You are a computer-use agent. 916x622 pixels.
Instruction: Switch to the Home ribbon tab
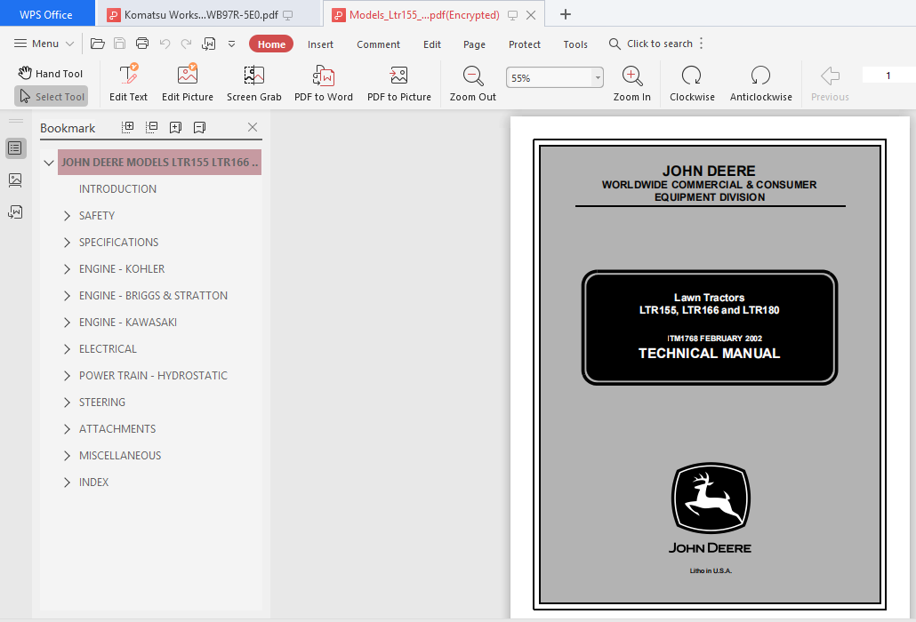[271, 44]
